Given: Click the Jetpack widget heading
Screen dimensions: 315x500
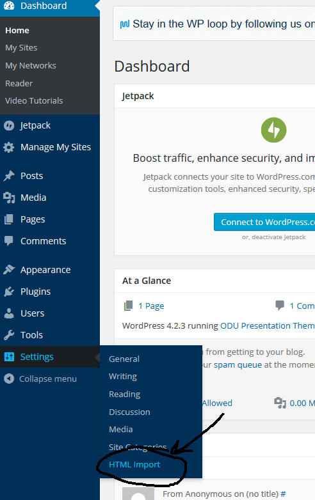Looking at the screenshot, I should [x=138, y=96].
